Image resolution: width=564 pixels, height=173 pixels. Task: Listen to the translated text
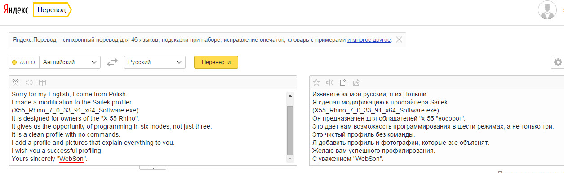click(330, 82)
